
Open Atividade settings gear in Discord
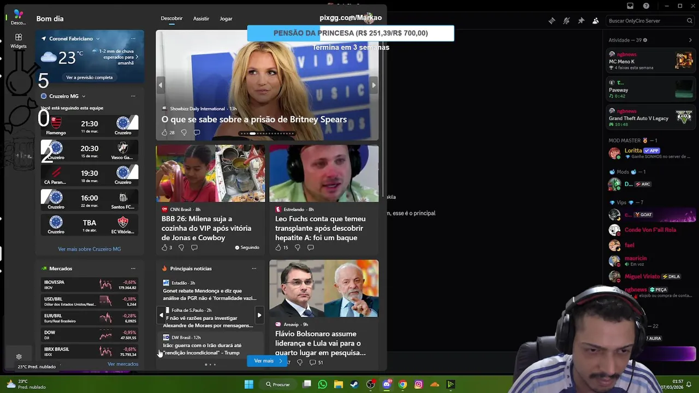pyautogui.click(x=645, y=40)
